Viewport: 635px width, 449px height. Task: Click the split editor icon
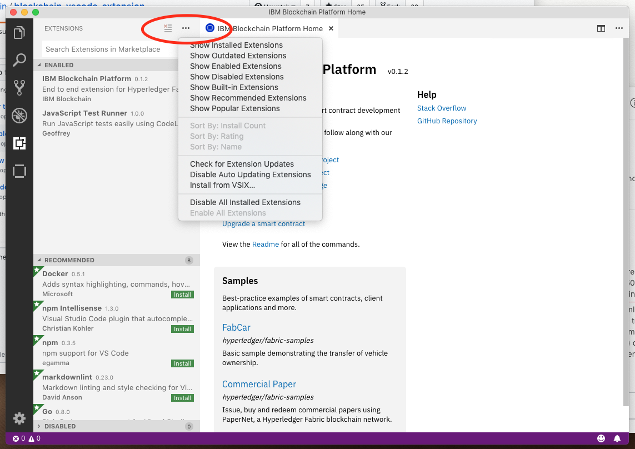[x=601, y=28]
